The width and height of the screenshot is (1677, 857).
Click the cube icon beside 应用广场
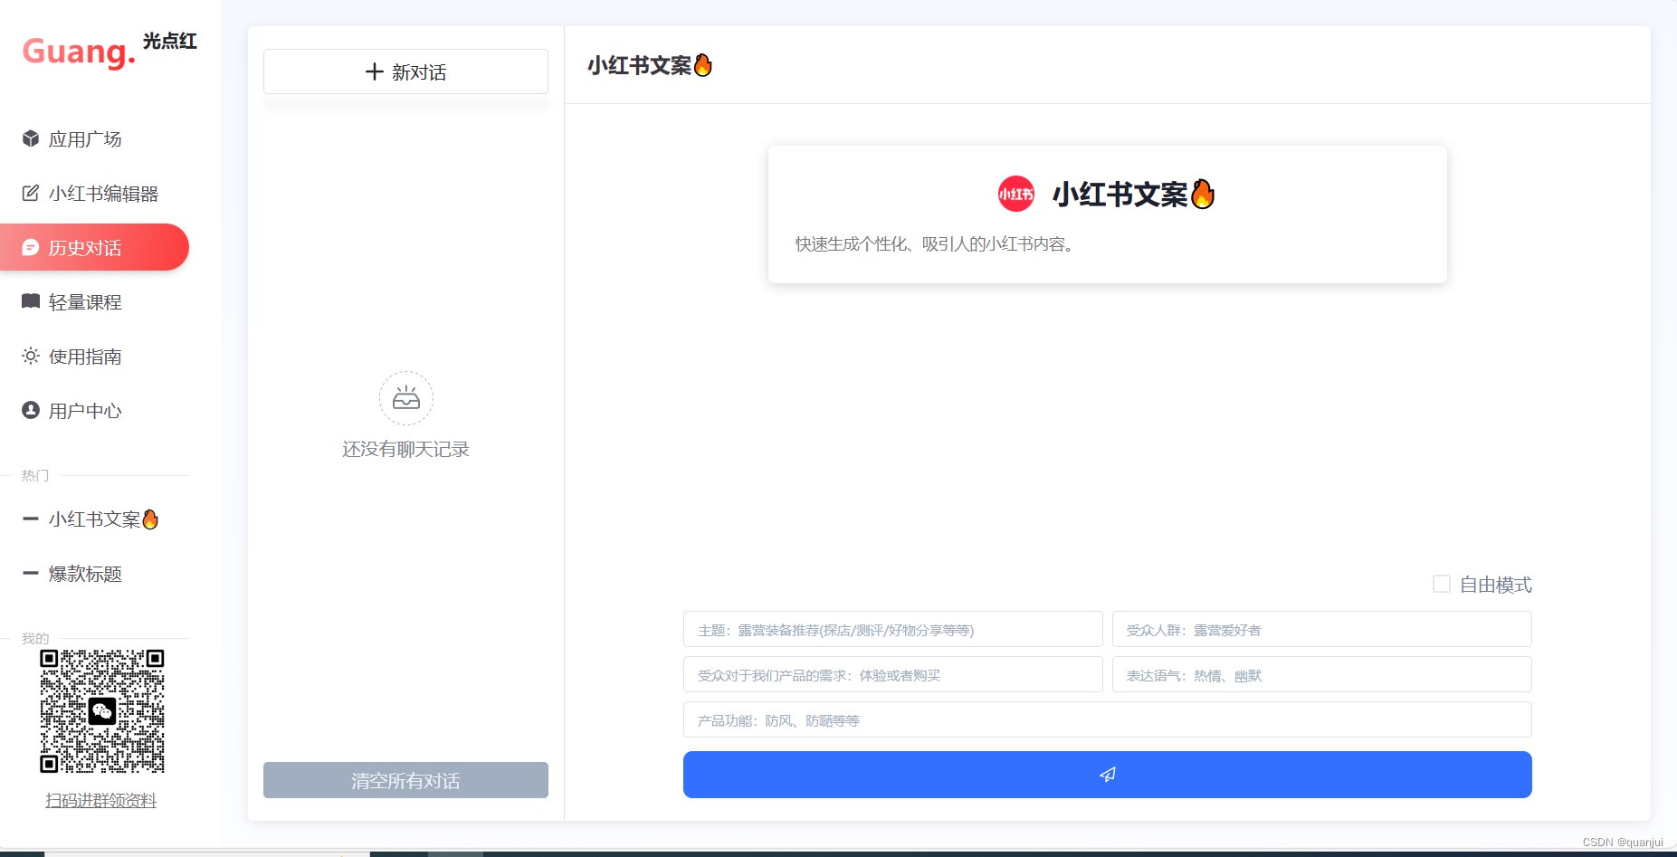pos(31,138)
